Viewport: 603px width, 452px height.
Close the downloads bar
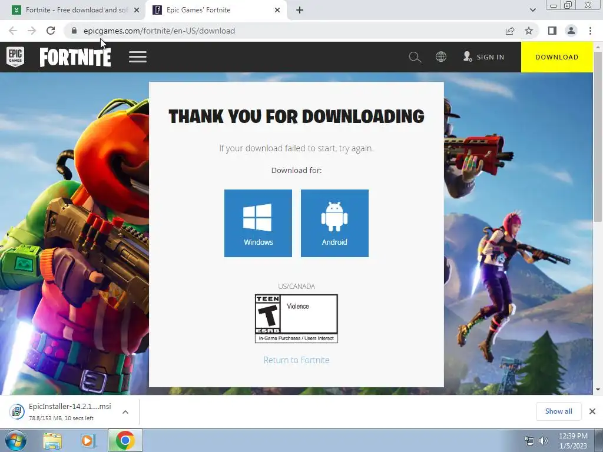tap(592, 411)
